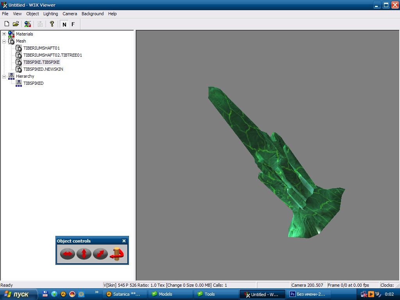Image resolution: width=400 pixels, height=300 pixels.
Task: Click the TIBSPIKED hierarchy icon
Action: pyautogui.click(x=19, y=83)
